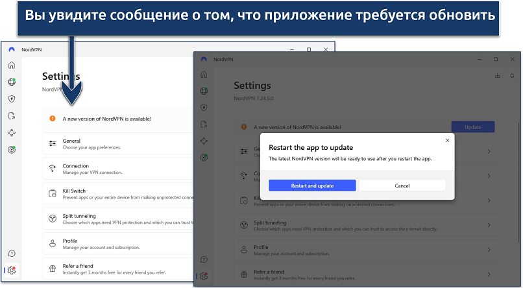The width and height of the screenshot is (523, 288).
Task: Click globe icon in front window sidebar
Action: tap(204, 91)
